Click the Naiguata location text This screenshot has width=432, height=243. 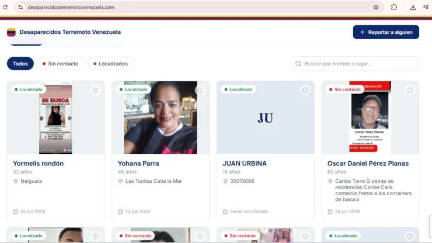tap(31, 181)
